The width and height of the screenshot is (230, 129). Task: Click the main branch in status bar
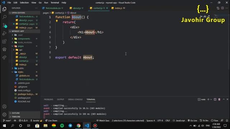(x=7, y=120)
